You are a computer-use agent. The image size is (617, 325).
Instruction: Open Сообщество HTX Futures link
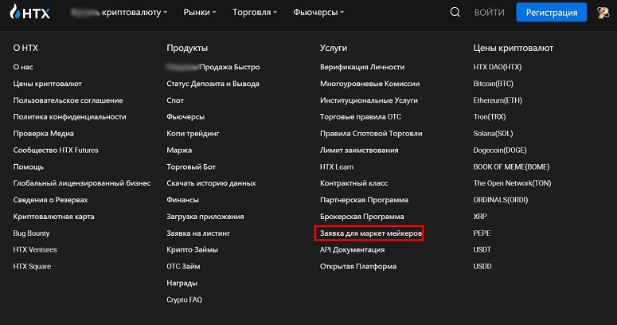pos(56,150)
